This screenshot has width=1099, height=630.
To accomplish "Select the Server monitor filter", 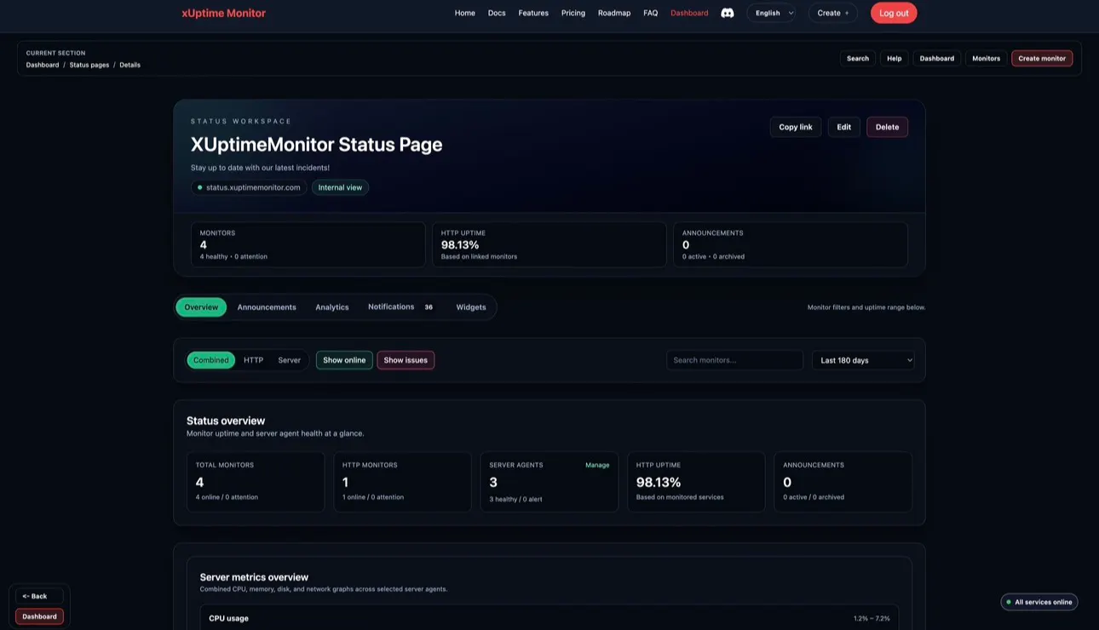I will click(x=290, y=360).
